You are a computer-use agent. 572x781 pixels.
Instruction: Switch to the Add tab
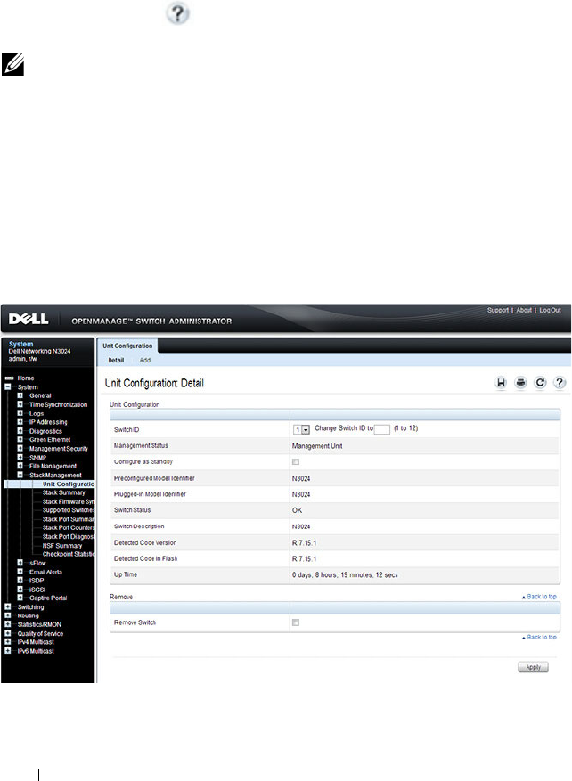click(x=144, y=360)
